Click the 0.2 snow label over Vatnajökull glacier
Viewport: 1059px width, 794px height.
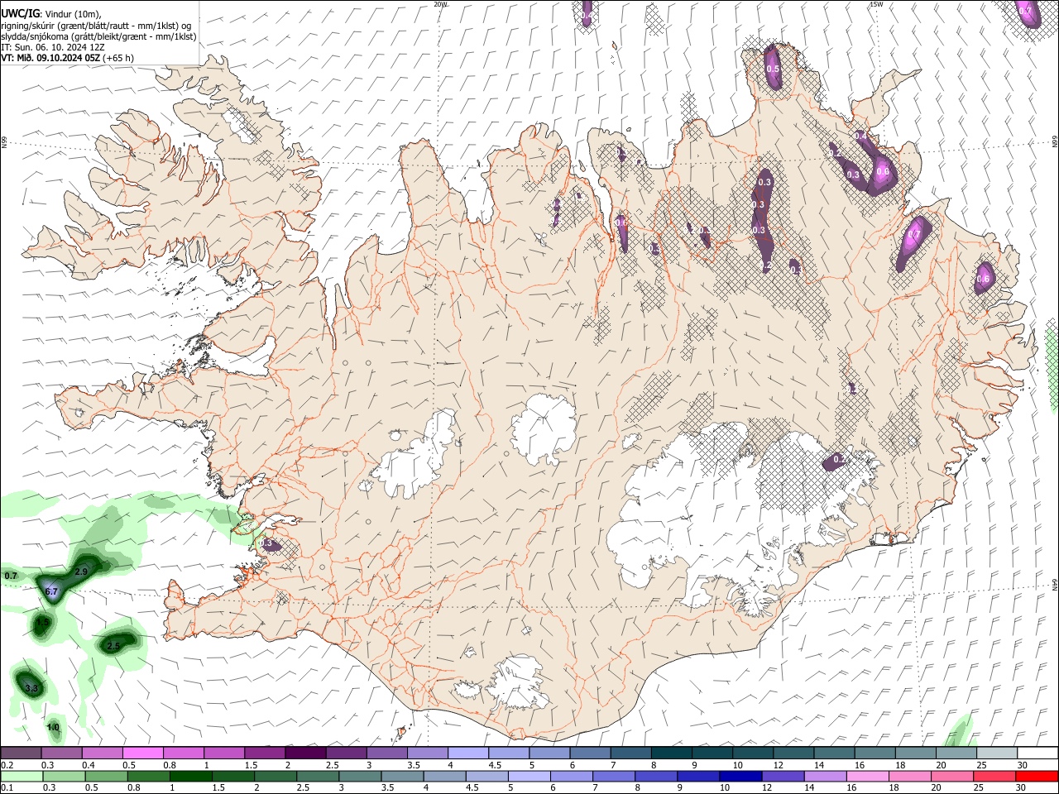point(839,459)
